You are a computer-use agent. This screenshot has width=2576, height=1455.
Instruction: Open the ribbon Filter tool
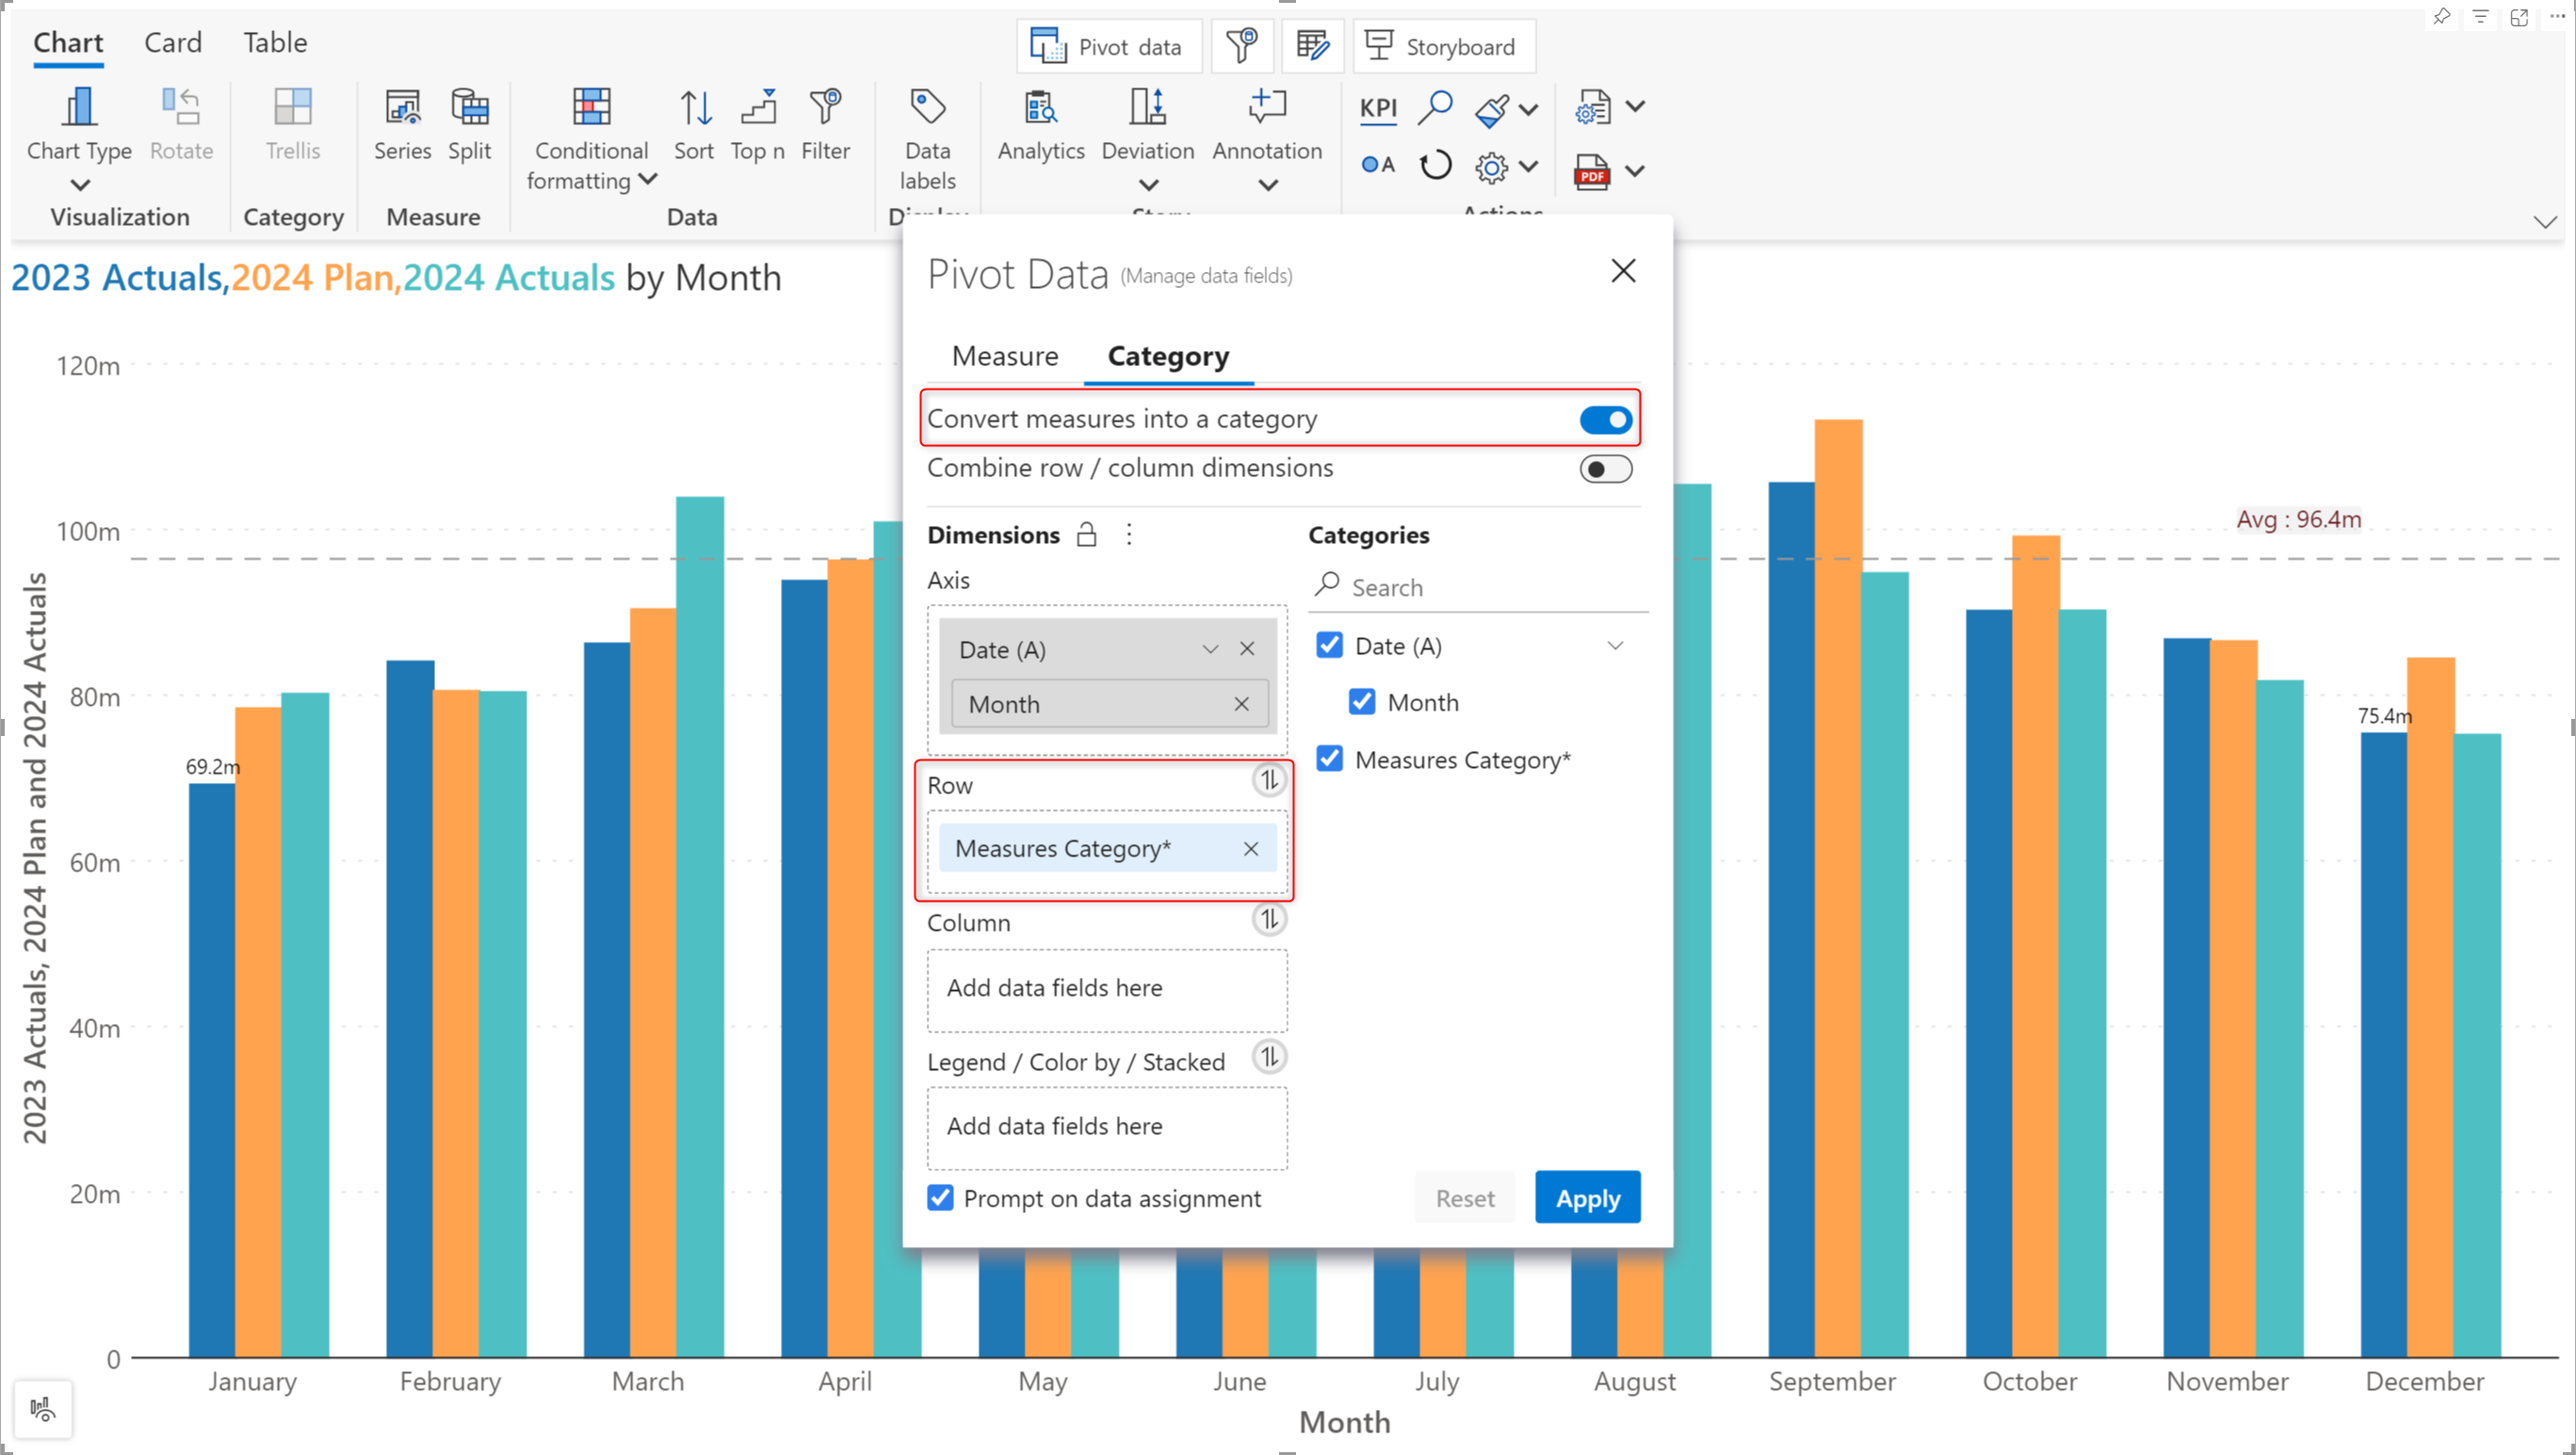825,124
